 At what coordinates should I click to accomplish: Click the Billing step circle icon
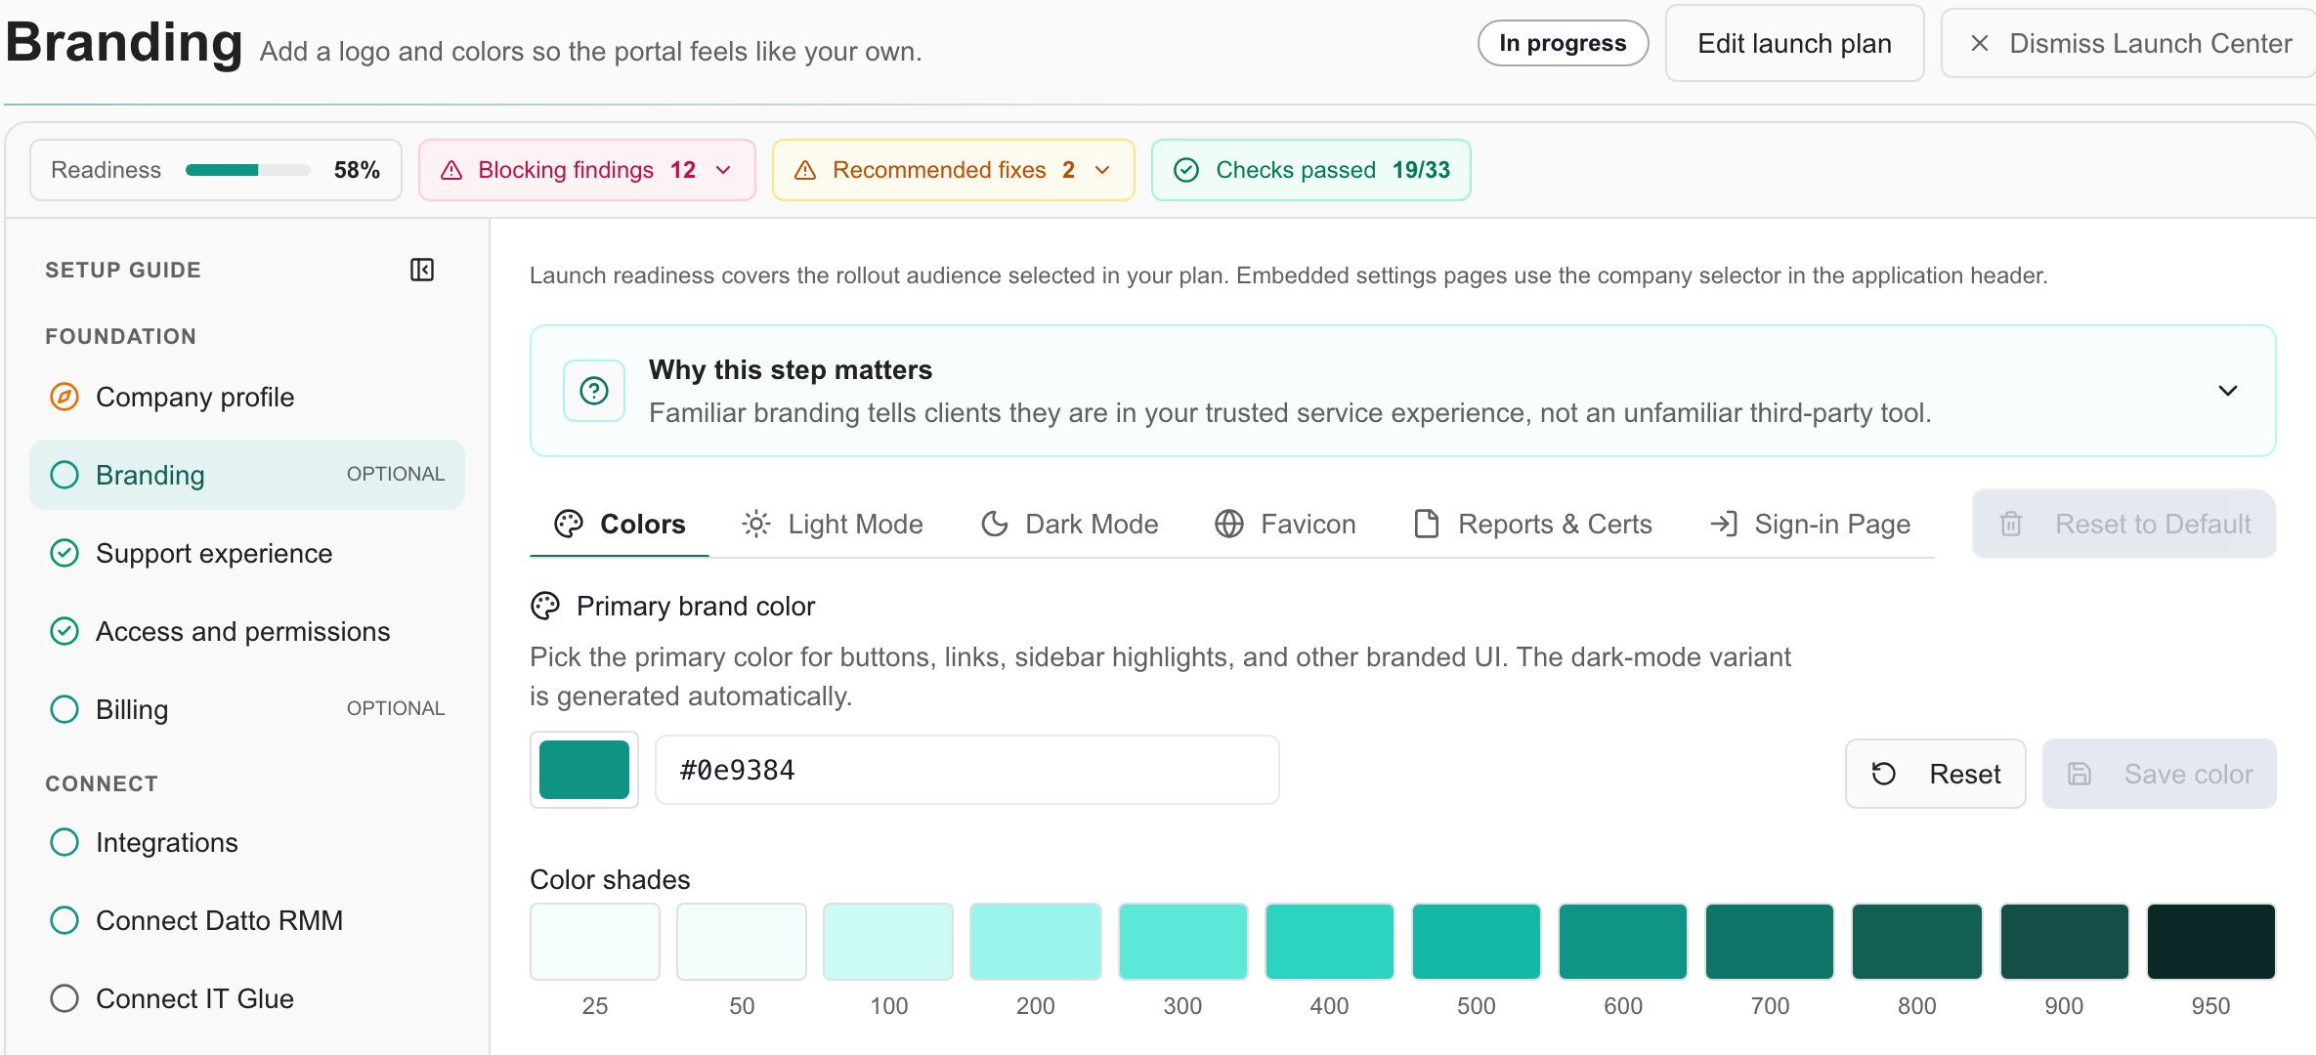point(64,709)
